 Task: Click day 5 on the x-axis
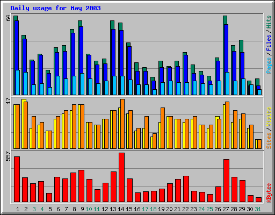pyautogui.click(x=50, y=209)
